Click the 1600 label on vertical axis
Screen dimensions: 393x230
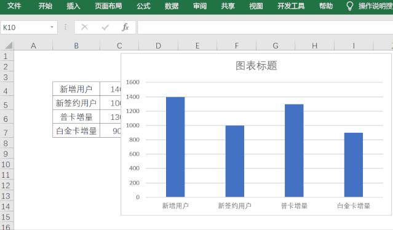pyautogui.click(x=133, y=82)
